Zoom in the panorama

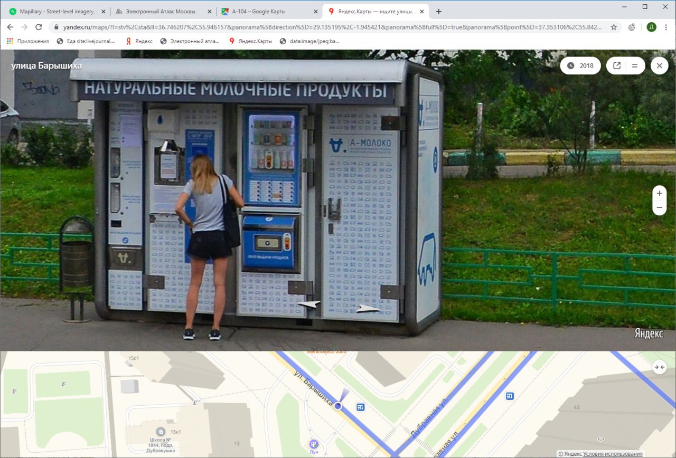tap(659, 193)
